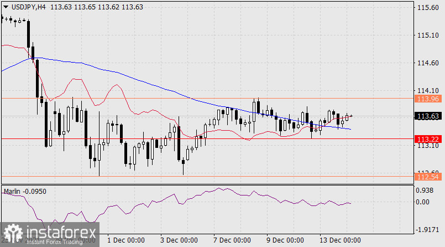
Task: Select the red horizontal line at 113.22
Action: [221, 138]
